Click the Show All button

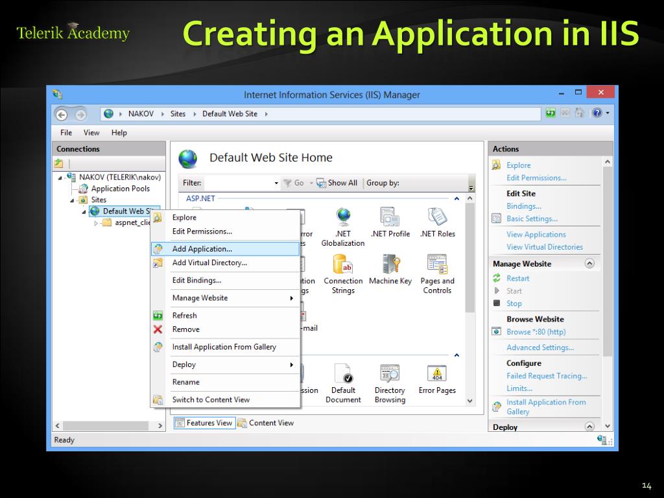click(337, 183)
